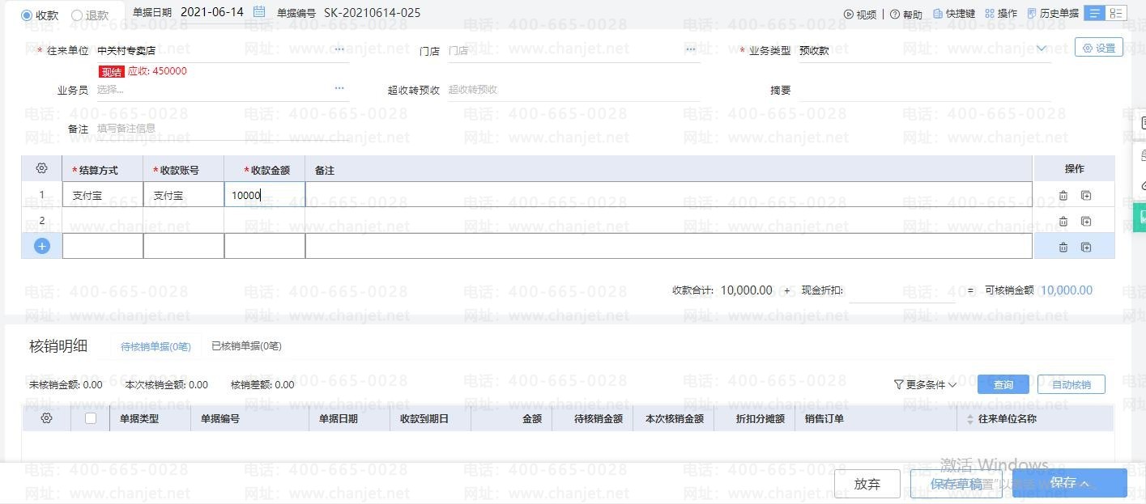Open the 核销明细 table settings gear
The width and height of the screenshot is (1146, 504).
tap(46, 418)
